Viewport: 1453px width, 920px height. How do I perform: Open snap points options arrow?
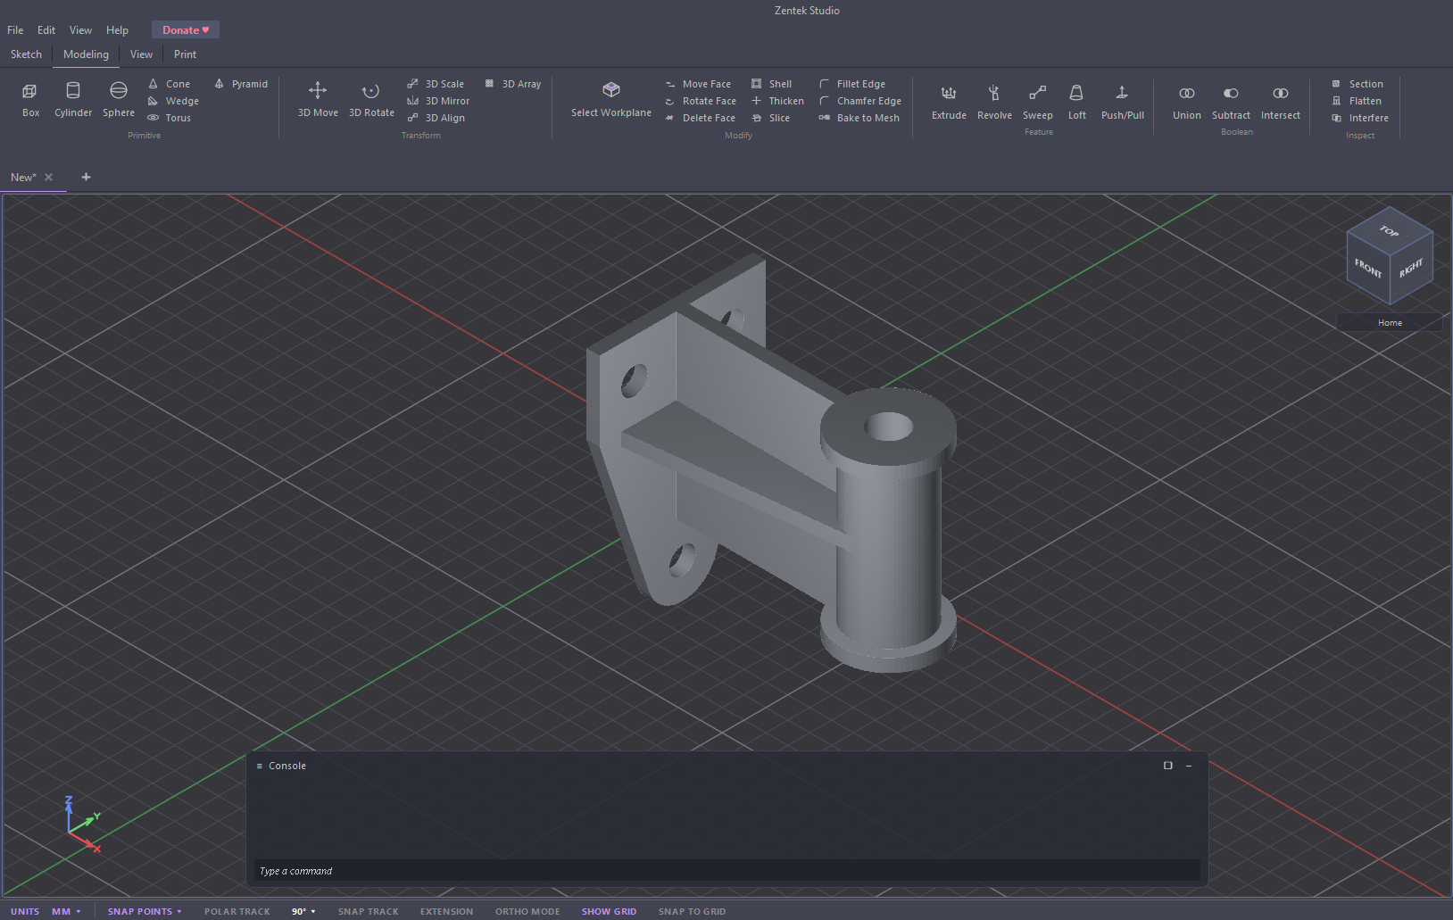pyautogui.click(x=179, y=911)
